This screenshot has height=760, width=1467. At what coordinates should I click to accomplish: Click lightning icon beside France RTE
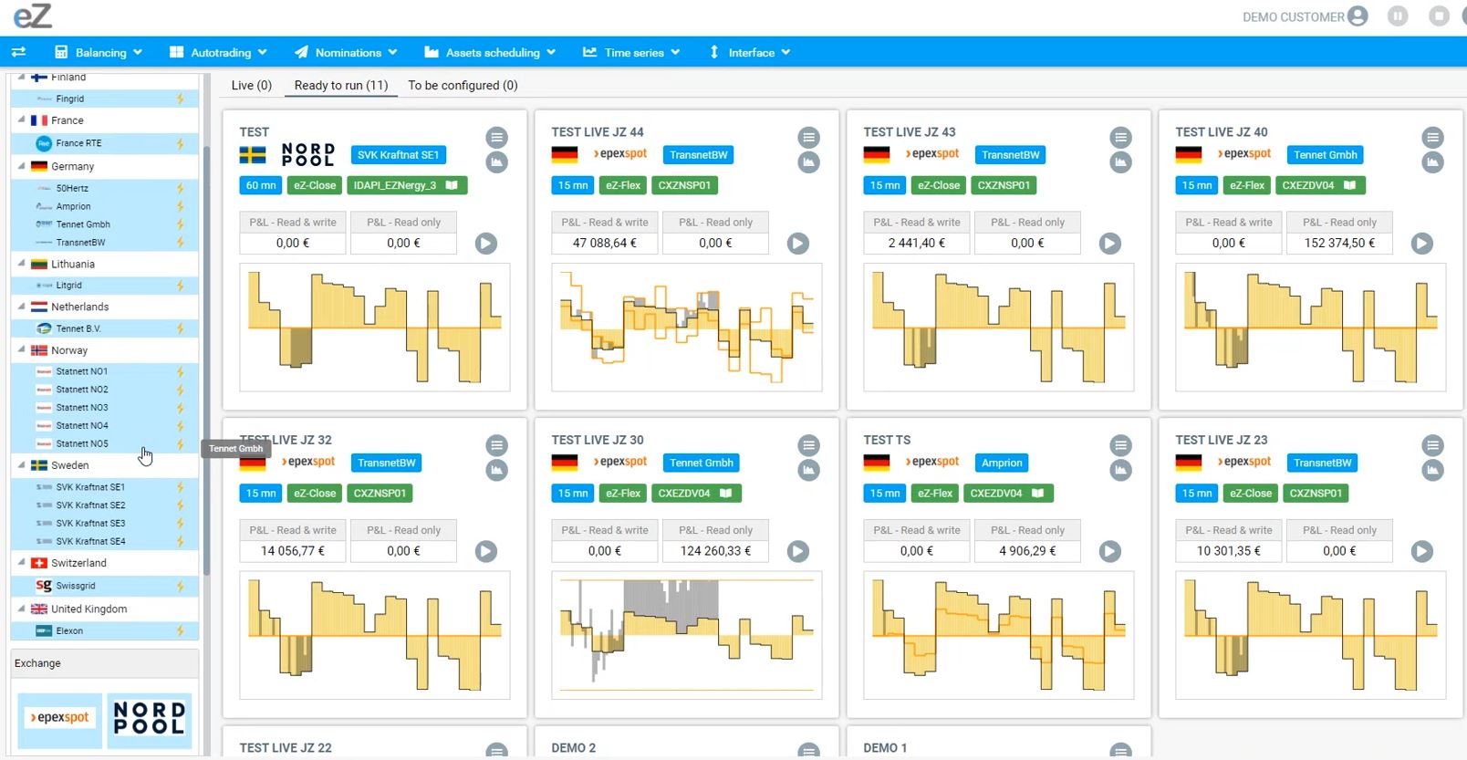click(180, 143)
